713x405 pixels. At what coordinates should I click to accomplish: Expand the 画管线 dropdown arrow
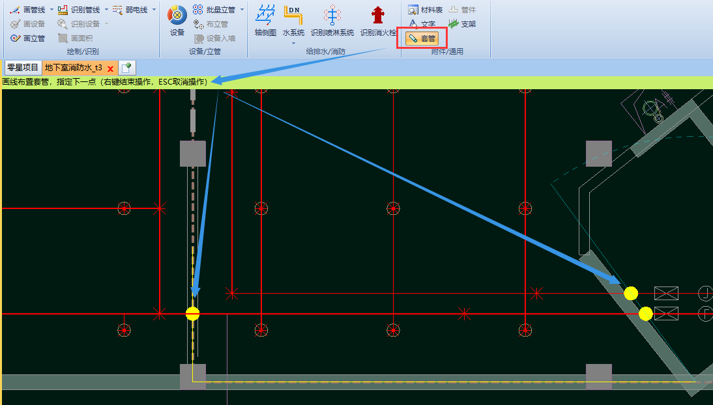point(51,10)
